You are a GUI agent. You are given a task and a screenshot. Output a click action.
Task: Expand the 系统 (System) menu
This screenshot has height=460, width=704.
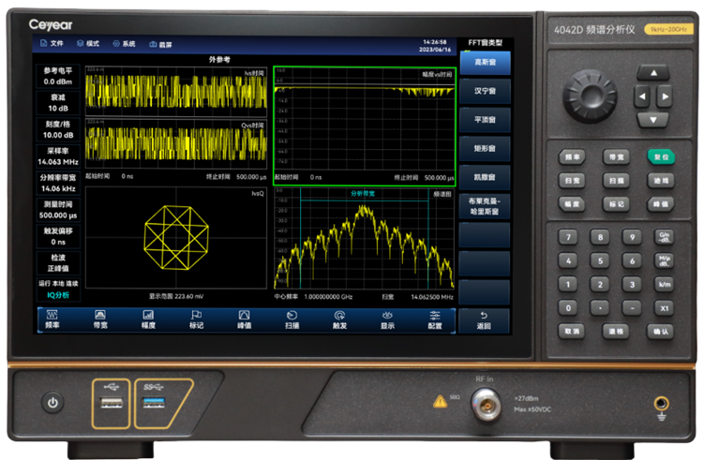click(124, 43)
